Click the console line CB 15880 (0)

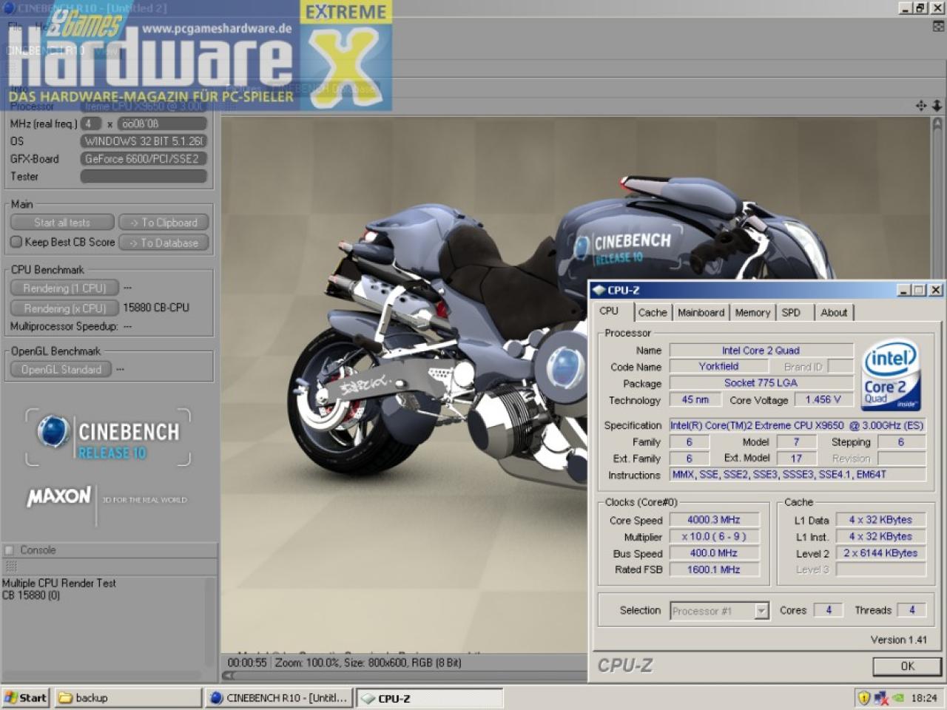point(31,595)
